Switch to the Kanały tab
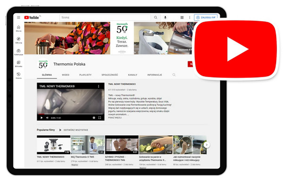Image resolution: width=283 pixels, height=182 pixels. (133, 75)
